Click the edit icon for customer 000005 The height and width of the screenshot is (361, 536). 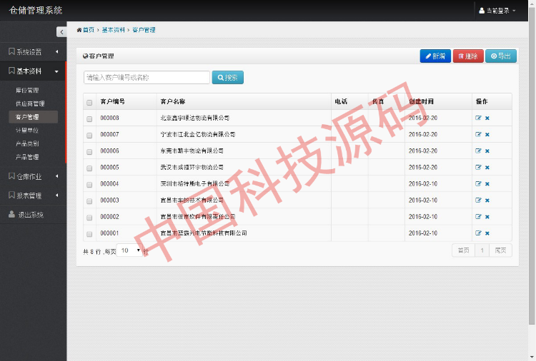click(x=478, y=168)
